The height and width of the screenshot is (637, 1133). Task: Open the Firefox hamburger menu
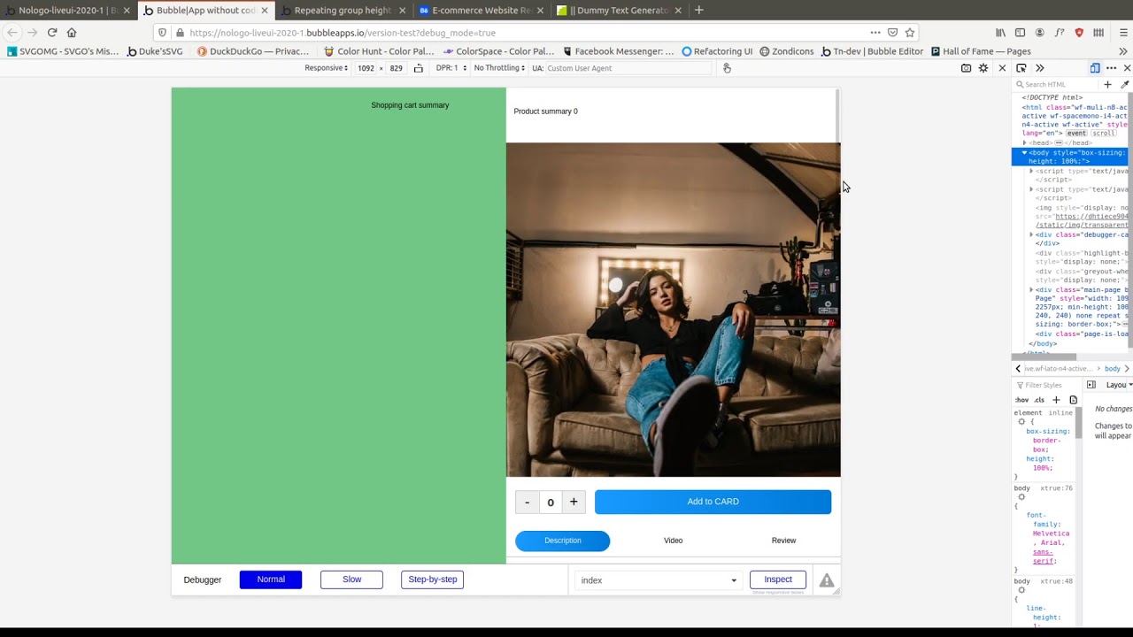1123,33
